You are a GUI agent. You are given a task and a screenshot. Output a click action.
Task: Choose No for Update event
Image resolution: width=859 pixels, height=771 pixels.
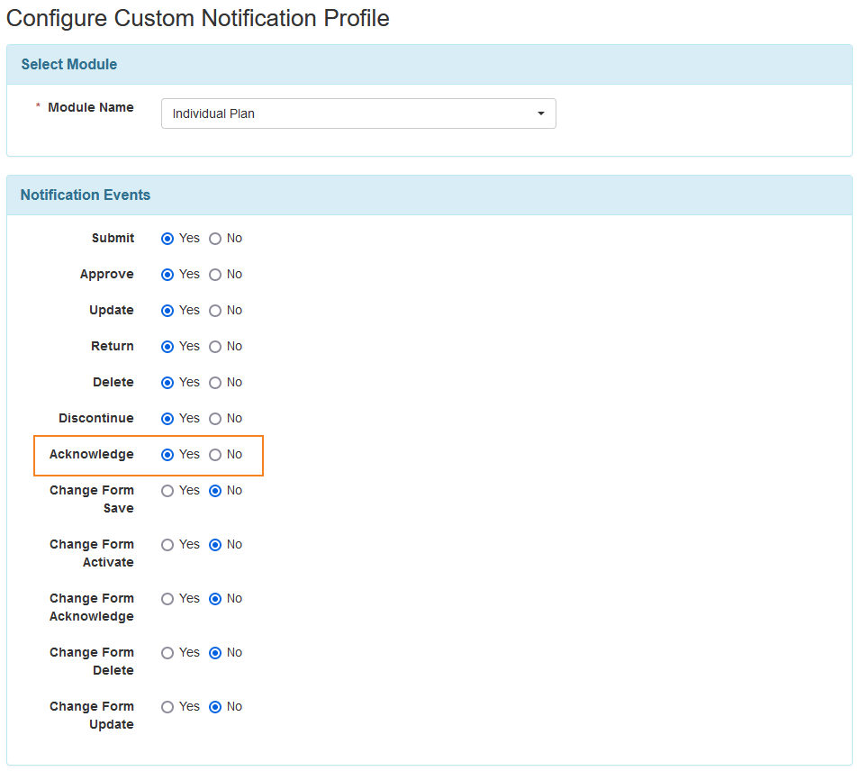click(215, 311)
